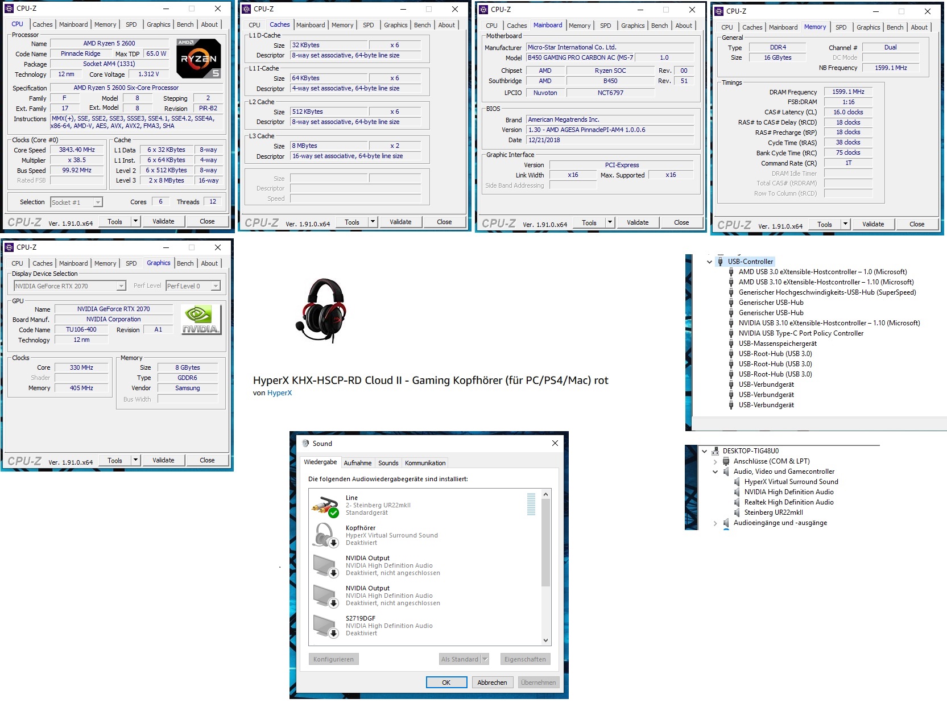Click the Ryzen 5 logo in CPU window

click(199, 58)
